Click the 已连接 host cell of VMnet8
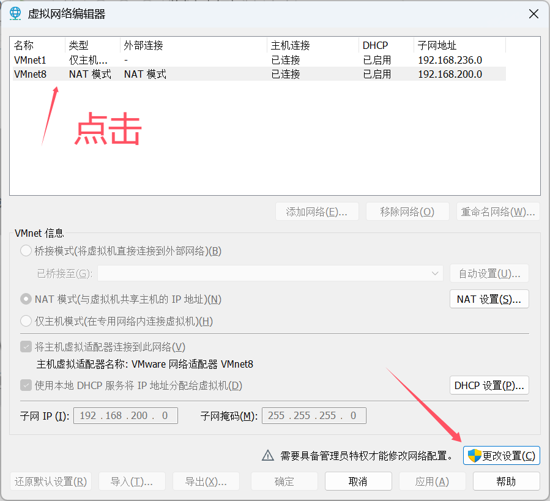Viewport: 550px width, 501px height. point(286,74)
